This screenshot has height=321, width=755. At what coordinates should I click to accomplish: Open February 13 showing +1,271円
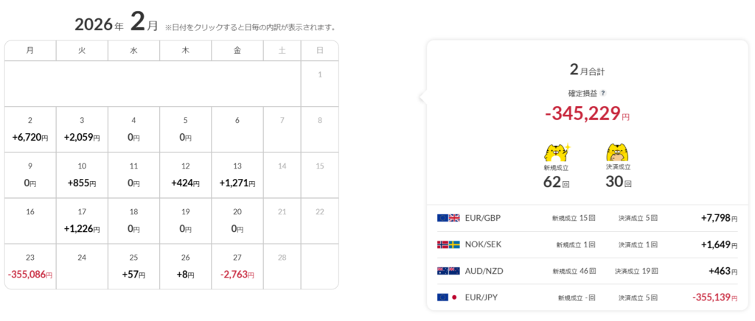[x=237, y=175]
